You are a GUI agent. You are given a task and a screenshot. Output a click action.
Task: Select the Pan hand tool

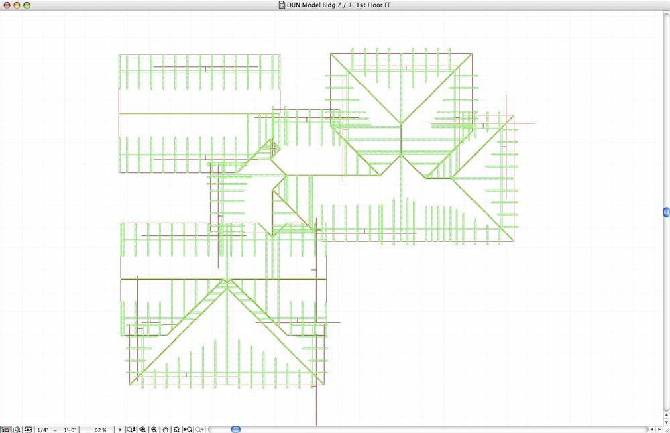166,430
